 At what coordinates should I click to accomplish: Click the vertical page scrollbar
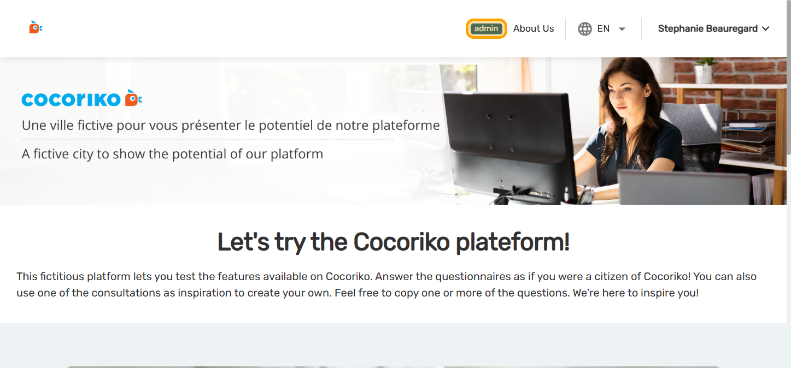point(788,164)
